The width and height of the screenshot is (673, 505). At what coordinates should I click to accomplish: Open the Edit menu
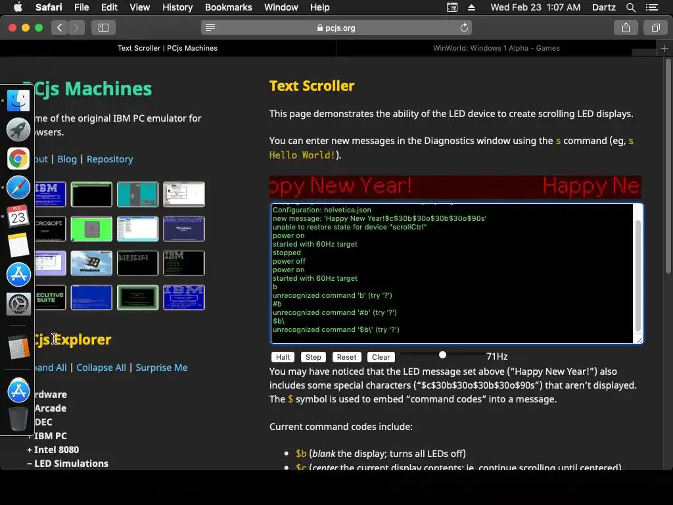(x=109, y=7)
